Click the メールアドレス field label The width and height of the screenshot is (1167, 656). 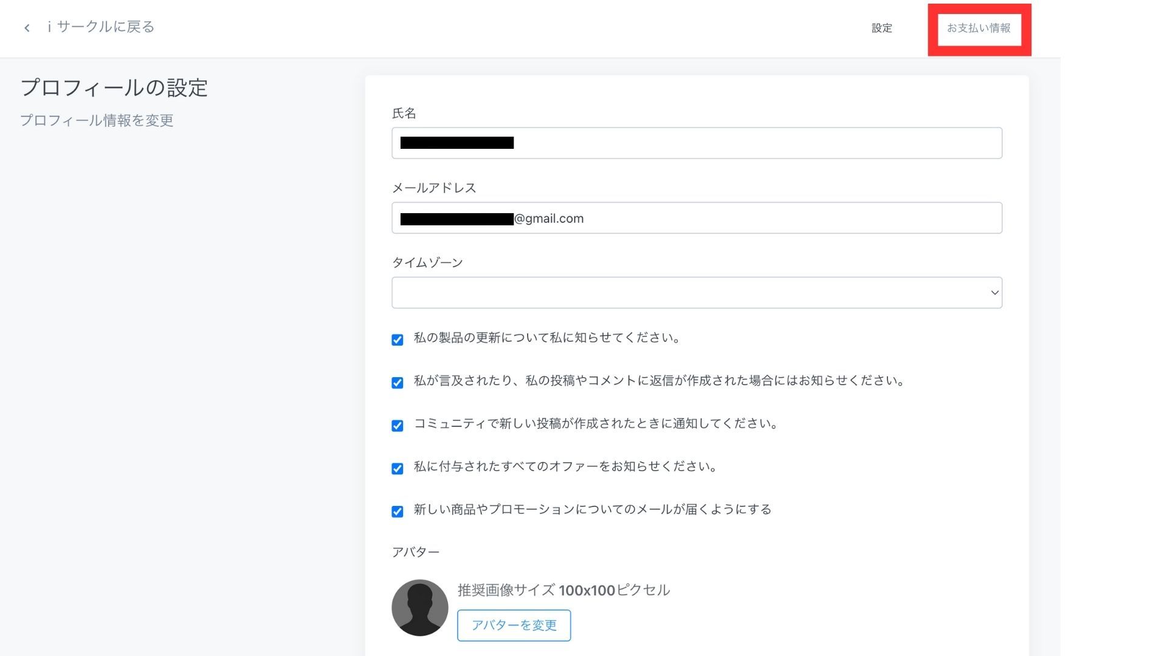(x=434, y=188)
